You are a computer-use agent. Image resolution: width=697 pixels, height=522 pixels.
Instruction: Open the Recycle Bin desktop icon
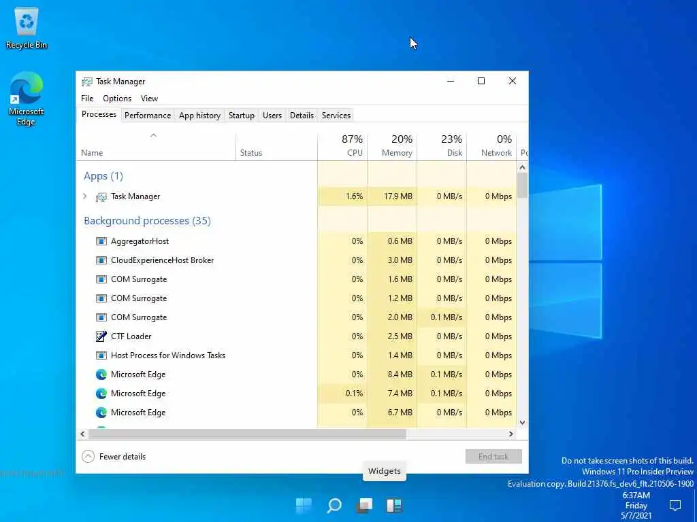(27, 29)
